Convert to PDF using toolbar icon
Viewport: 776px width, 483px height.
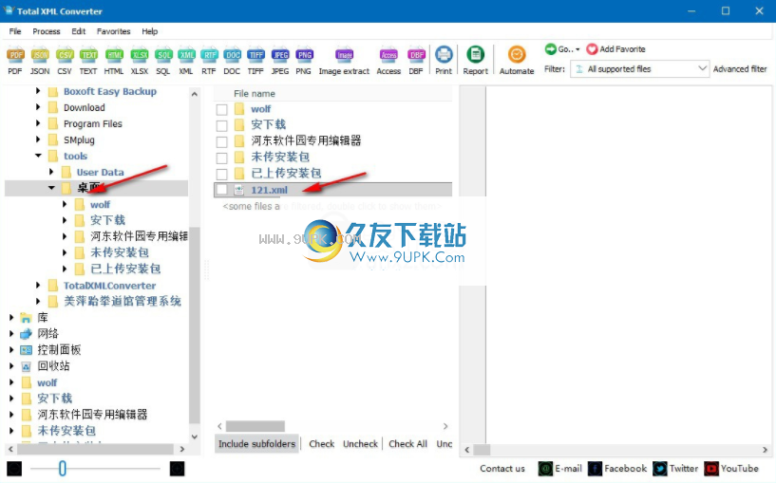(15, 61)
